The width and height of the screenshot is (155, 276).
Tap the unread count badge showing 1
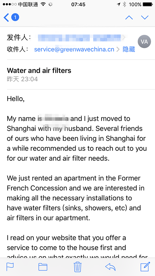(15, 17)
